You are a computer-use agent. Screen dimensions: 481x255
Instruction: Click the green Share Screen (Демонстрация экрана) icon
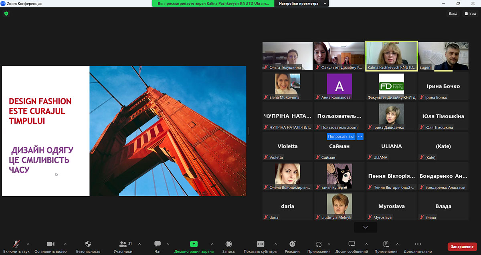194,244
